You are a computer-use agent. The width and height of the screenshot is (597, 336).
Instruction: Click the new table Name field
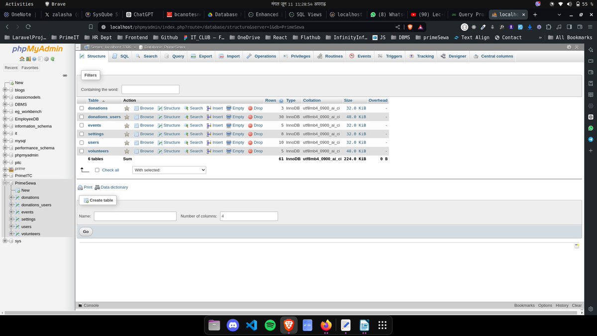[x=135, y=216]
